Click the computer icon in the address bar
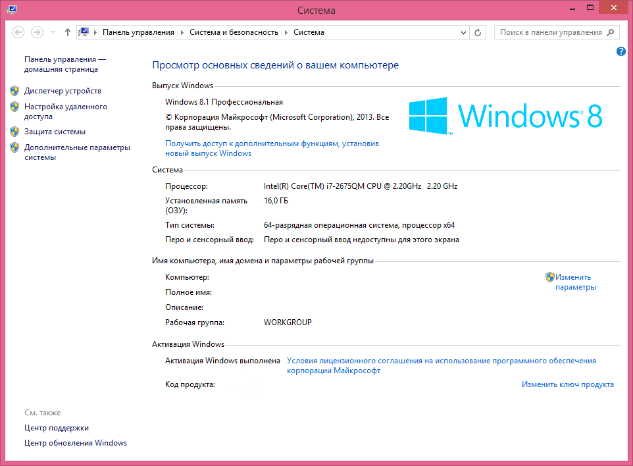 (x=84, y=32)
